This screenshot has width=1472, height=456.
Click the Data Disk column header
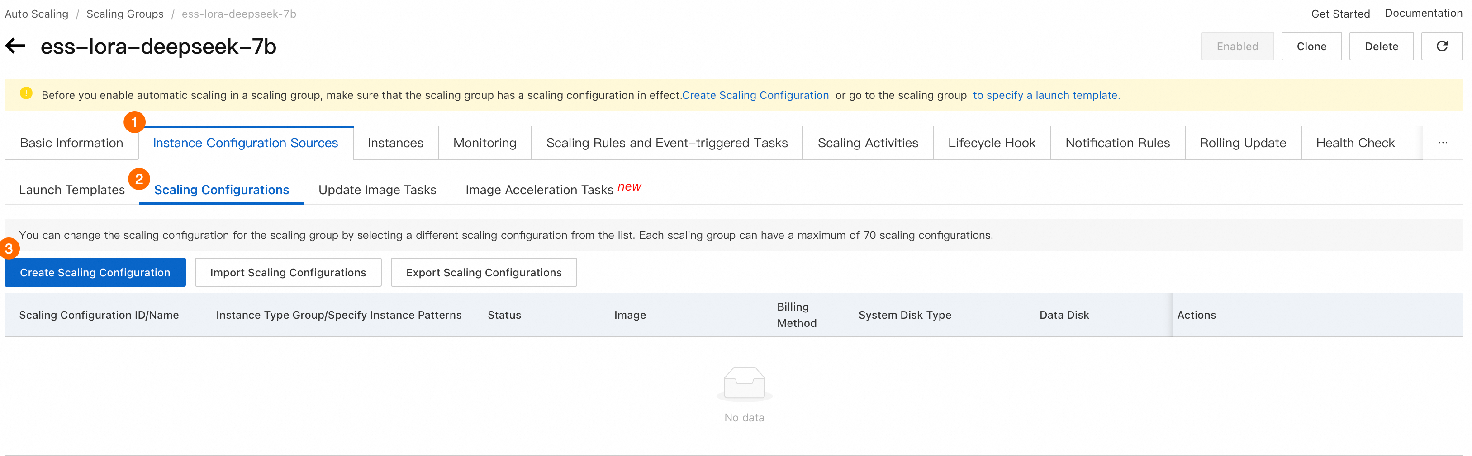pyautogui.click(x=1064, y=315)
